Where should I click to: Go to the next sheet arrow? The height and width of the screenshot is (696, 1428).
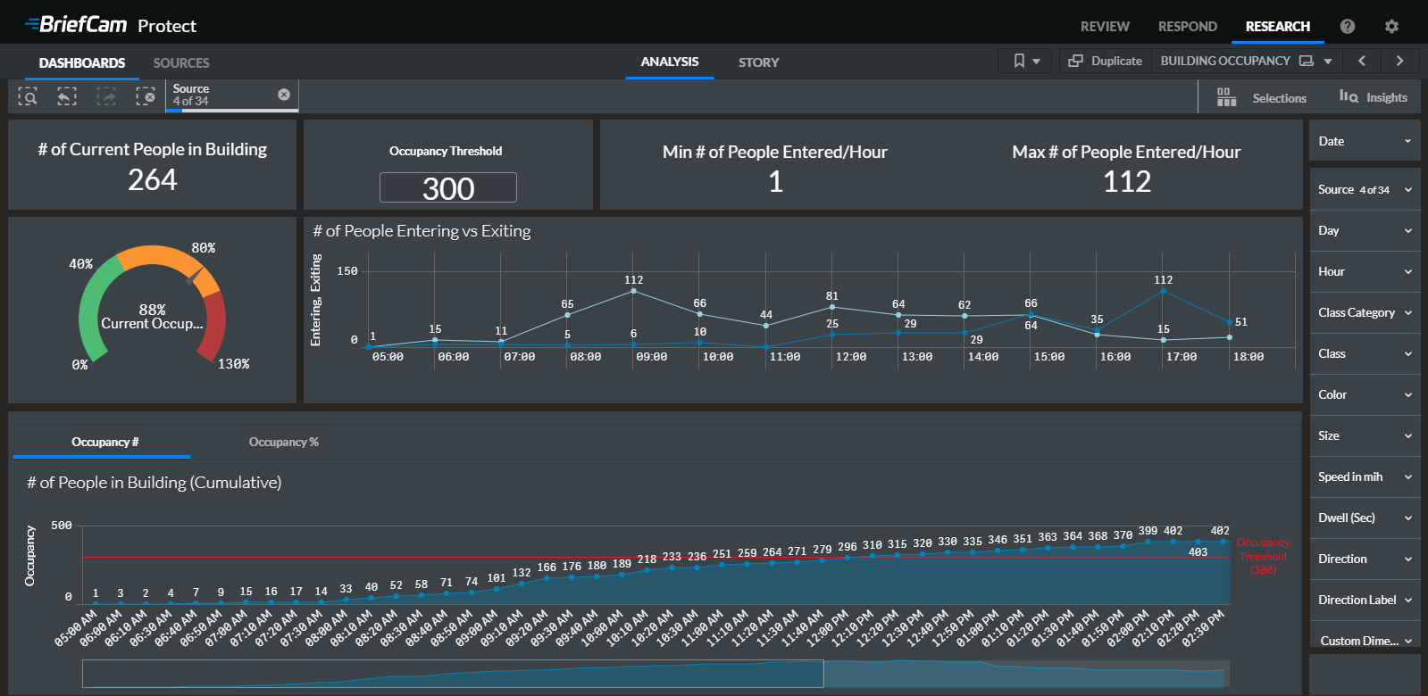[1399, 61]
